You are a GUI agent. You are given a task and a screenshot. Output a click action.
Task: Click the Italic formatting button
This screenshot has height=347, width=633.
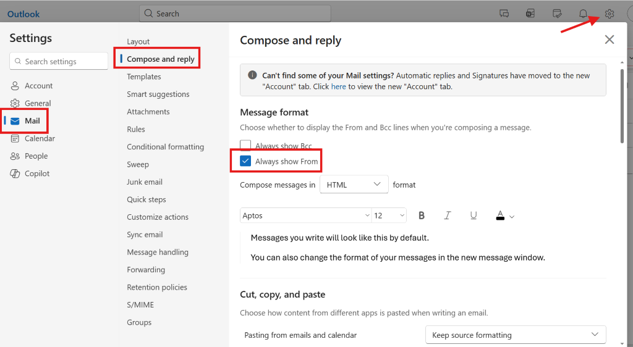point(448,215)
